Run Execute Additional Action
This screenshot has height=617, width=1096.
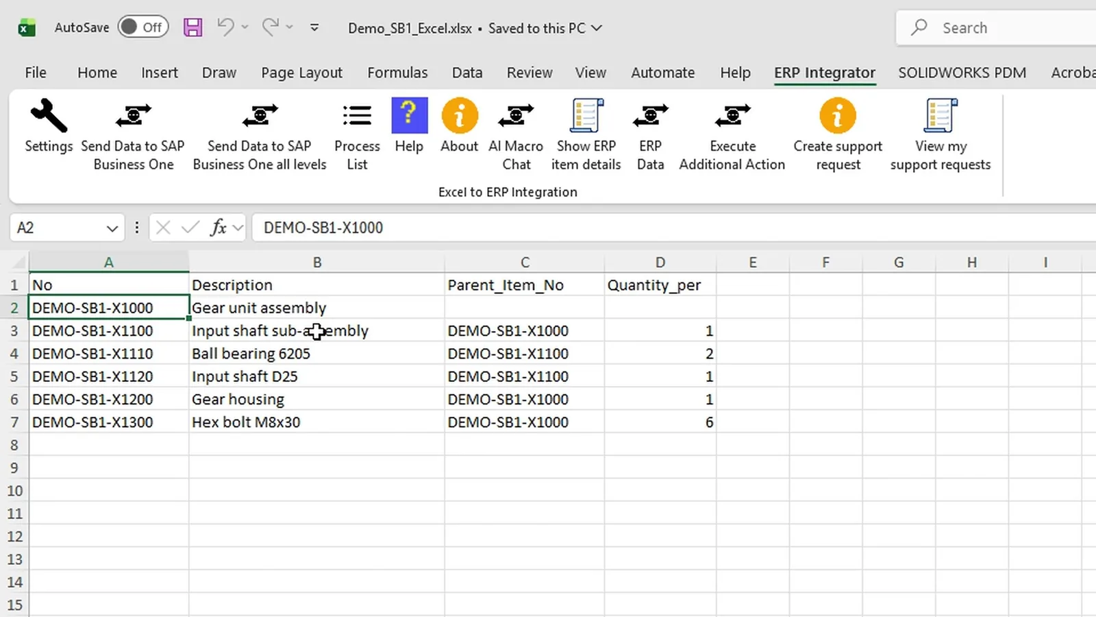tap(732, 135)
